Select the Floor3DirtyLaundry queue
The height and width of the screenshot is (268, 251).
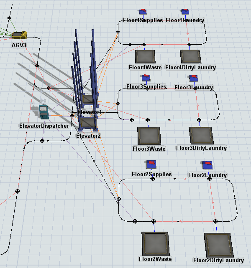(201, 135)
